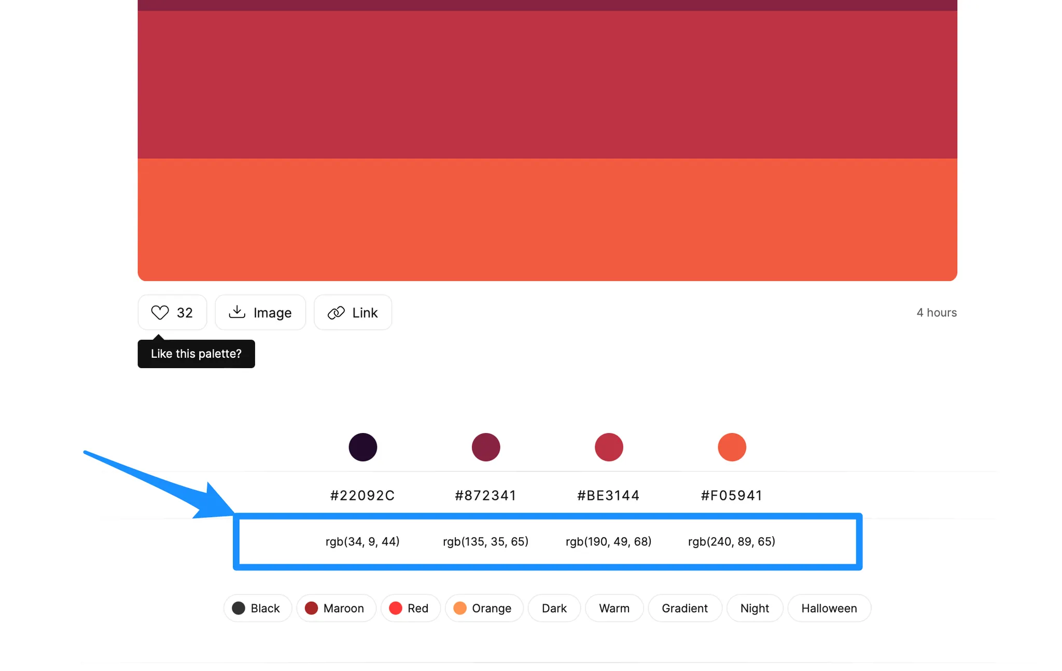The height and width of the screenshot is (671, 1062).
Task: Select the maroon color circle
Action: click(x=485, y=447)
